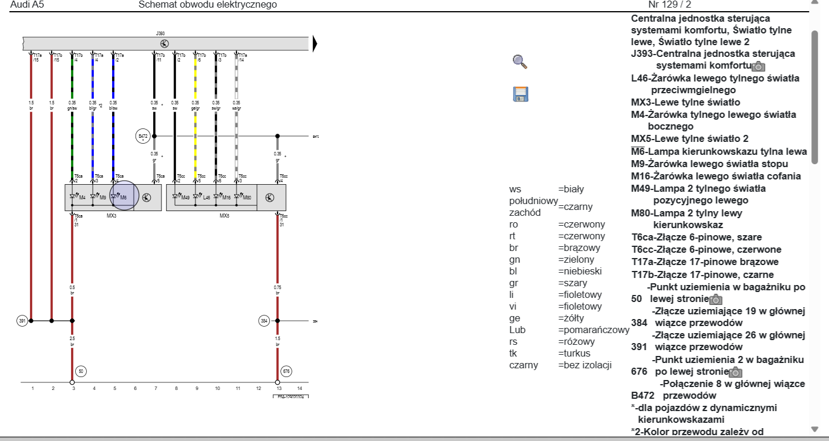Click scrollbar down arrow in legend panel
829x441 pixels.
[814, 429]
